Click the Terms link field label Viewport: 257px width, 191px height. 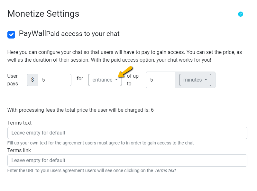[19, 151]
